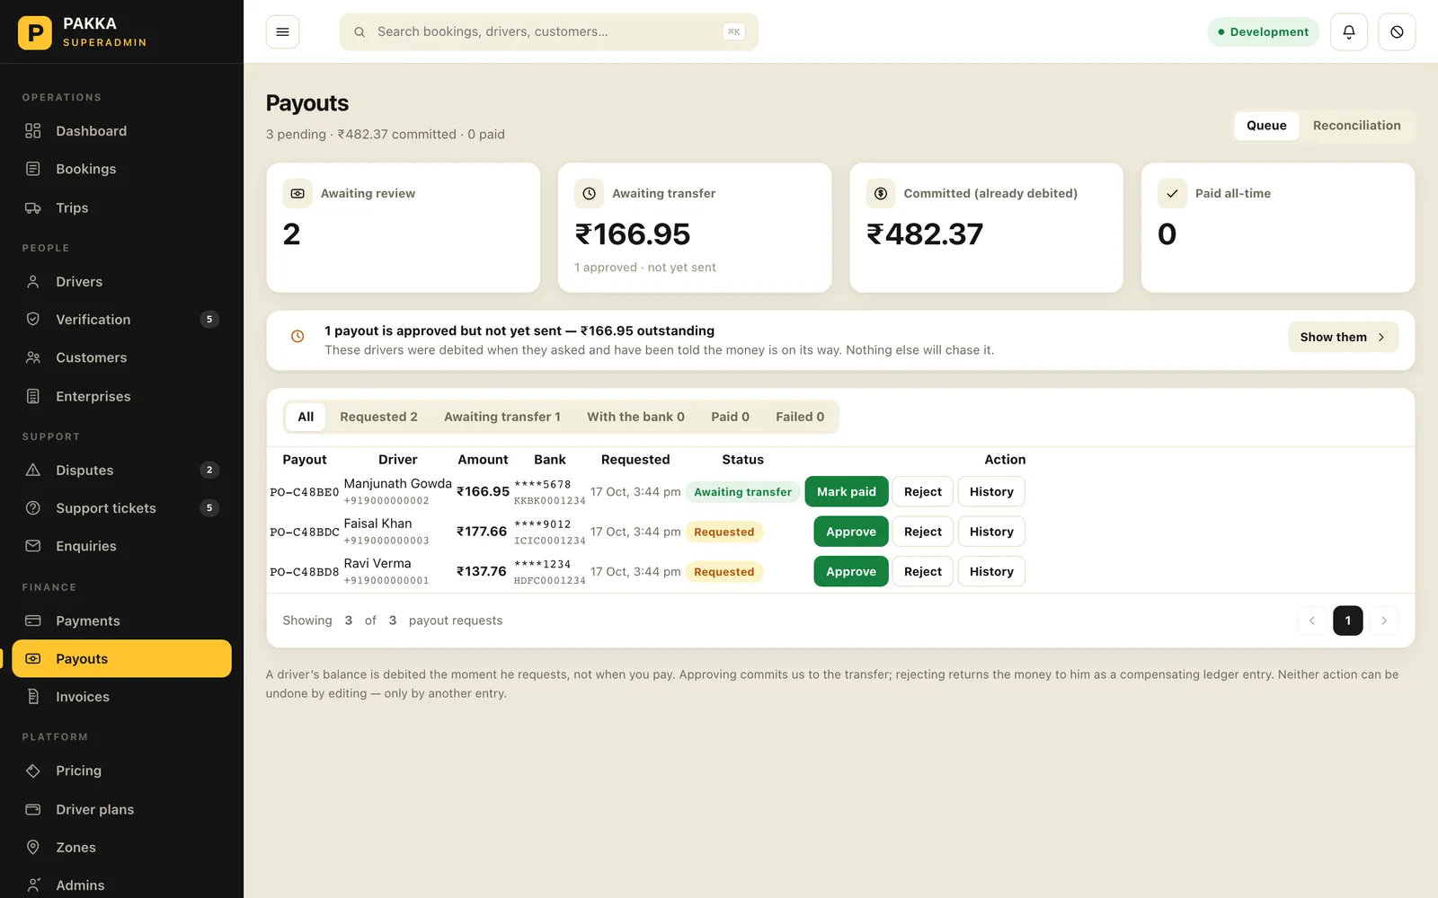Open the Pricing page

click(x=122, y=770)
